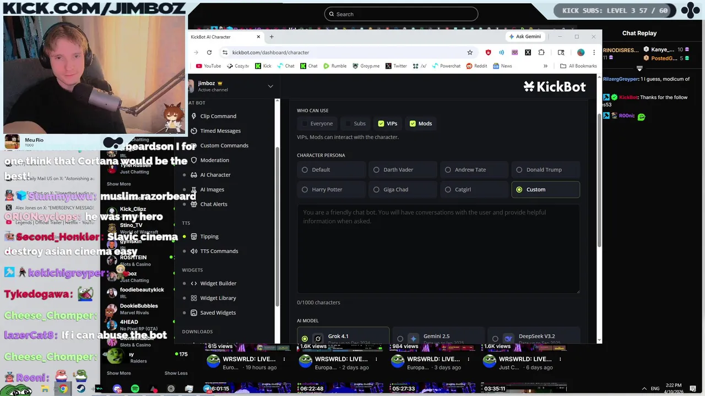The height and width of the screenshot is (396, 705).
Task: Select the Donald Trump persona
Action: [x=545, y=169]
